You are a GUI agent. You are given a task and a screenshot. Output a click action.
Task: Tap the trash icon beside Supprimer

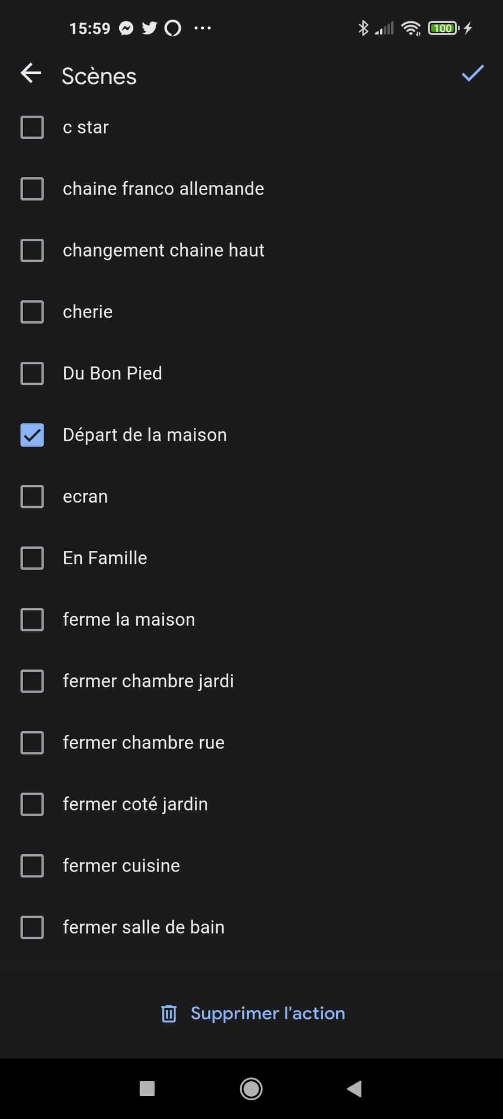169,1014
